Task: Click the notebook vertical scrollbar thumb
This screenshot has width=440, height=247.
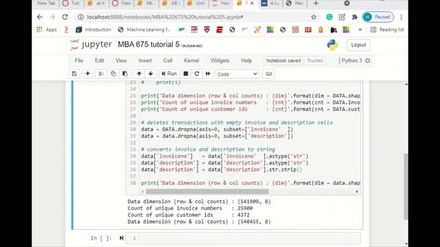Action: pyautogui.click(x=406, y=187)
